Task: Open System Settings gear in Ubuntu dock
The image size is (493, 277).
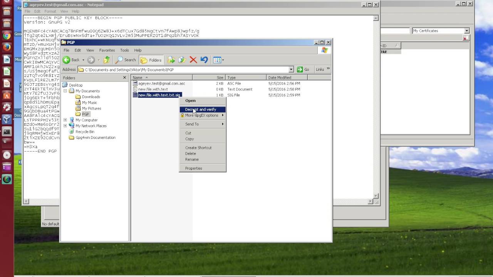Action: (7, 107)
